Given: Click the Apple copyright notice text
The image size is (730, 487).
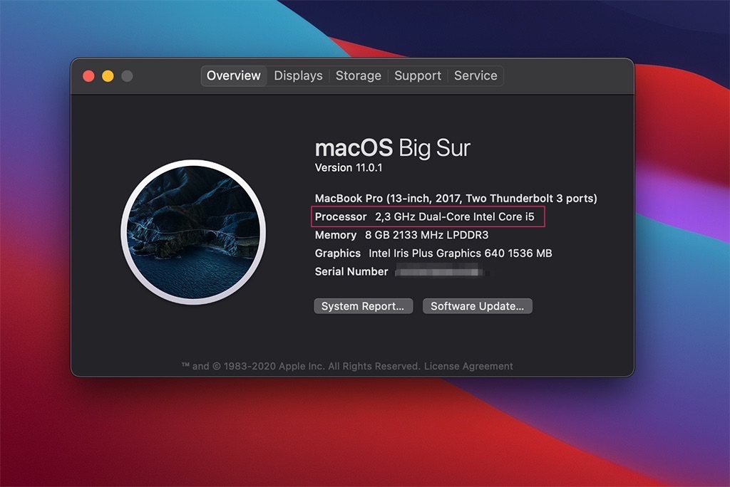Looking at the screenshot, I should click(x=302, y=366).
